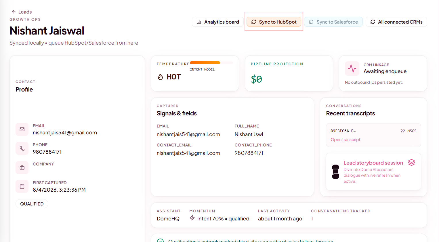Image resolution: width=439 pixels, height=242 pixels.
Task: Click the temperature intent model progress bar
Action: 211,63
